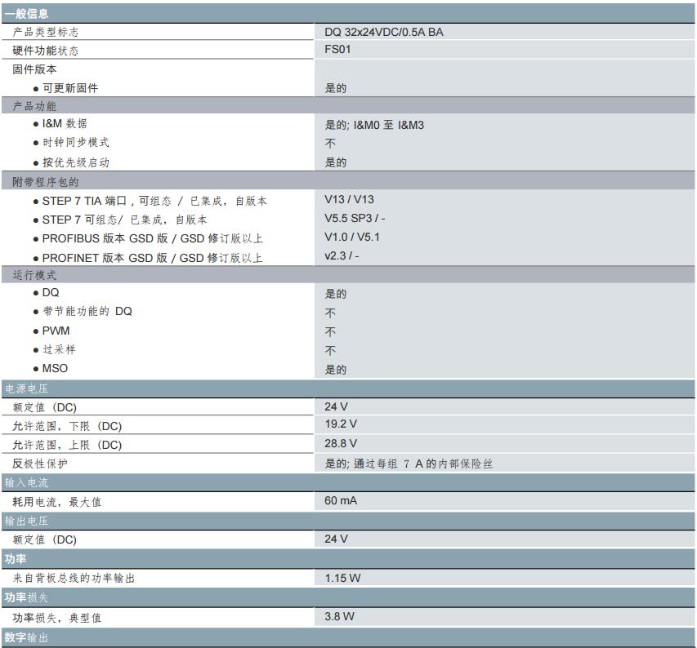Select the '是的' value beside MSO

click(x=335, y=370)
